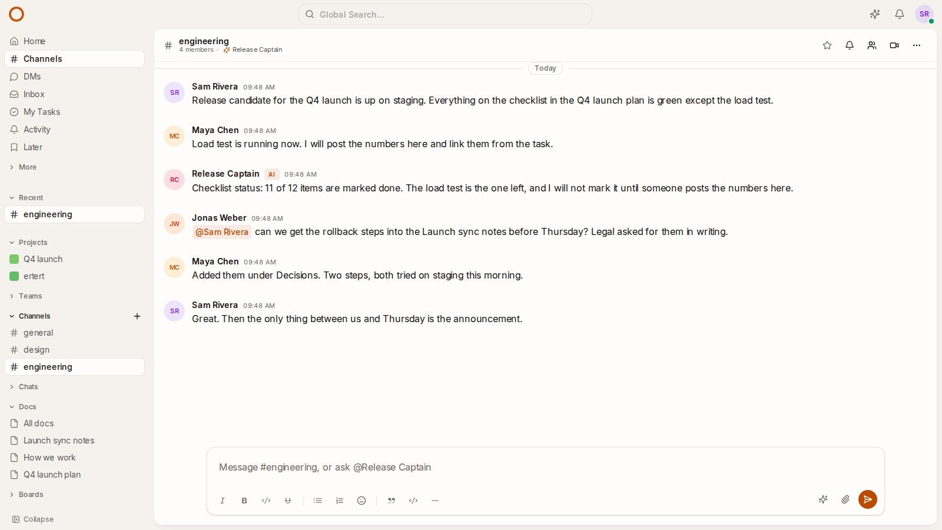Attach a file to the message
Screen dimensions: 942x530
845,499
